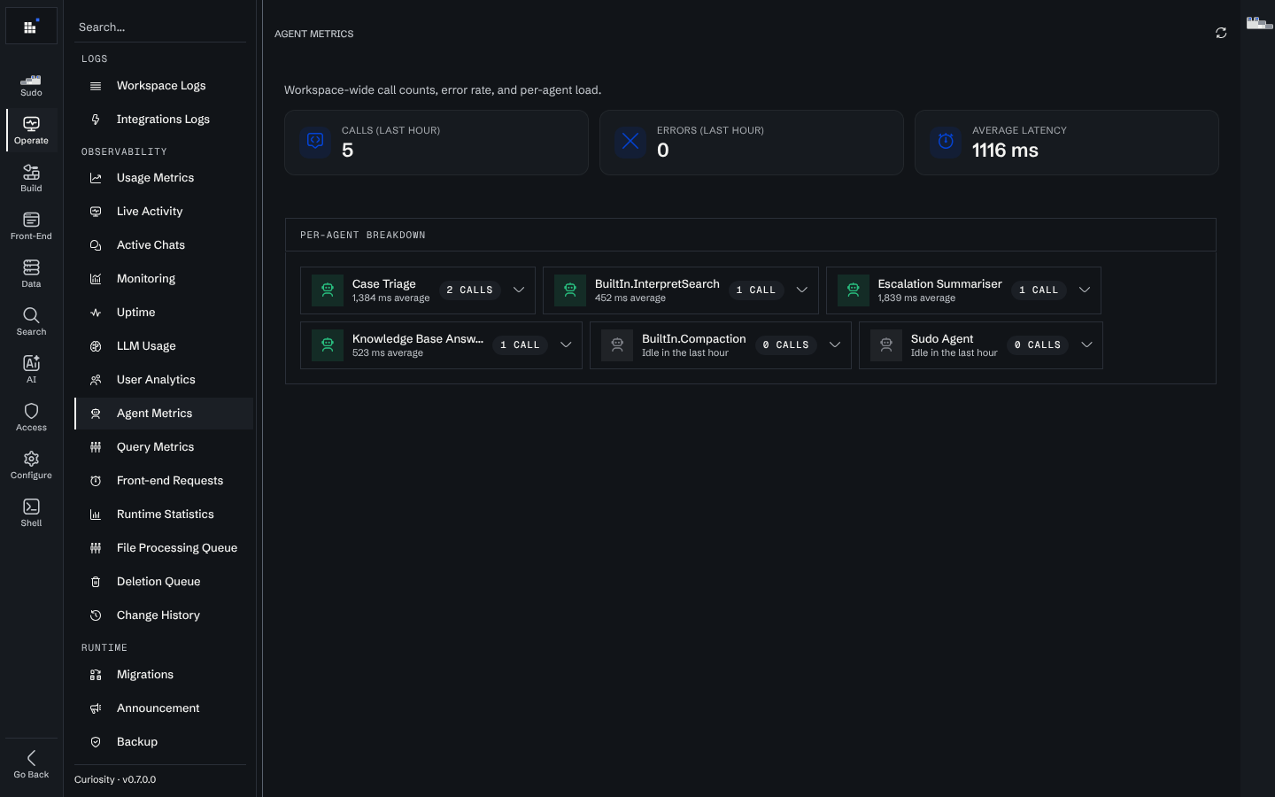The image size is (1275, 797).
Task: Expand the BuiltIn.InterpretSearch agent card
Action: click(802, 290)
